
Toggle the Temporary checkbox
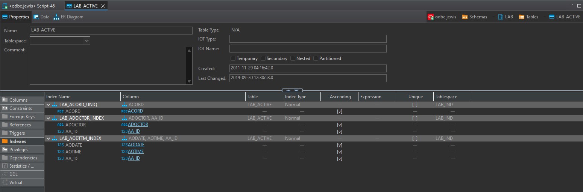point(233,58)
